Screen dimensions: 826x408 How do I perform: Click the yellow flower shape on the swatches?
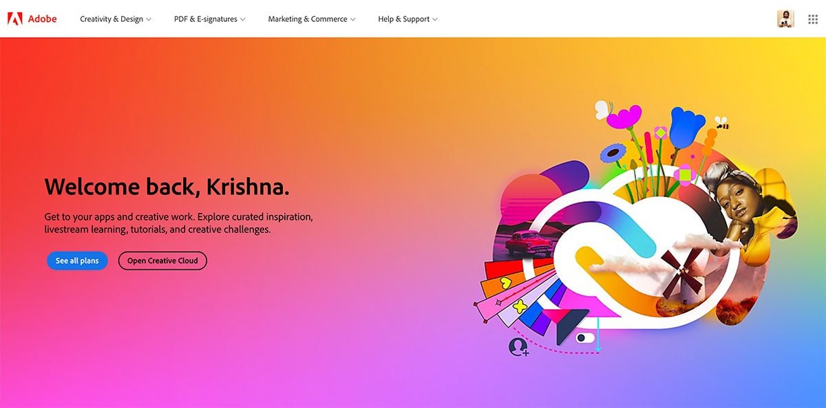pyautogui.click(x=520, y=306)
